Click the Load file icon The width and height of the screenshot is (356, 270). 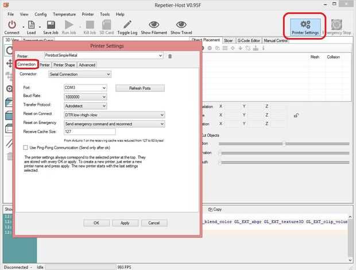31,25
